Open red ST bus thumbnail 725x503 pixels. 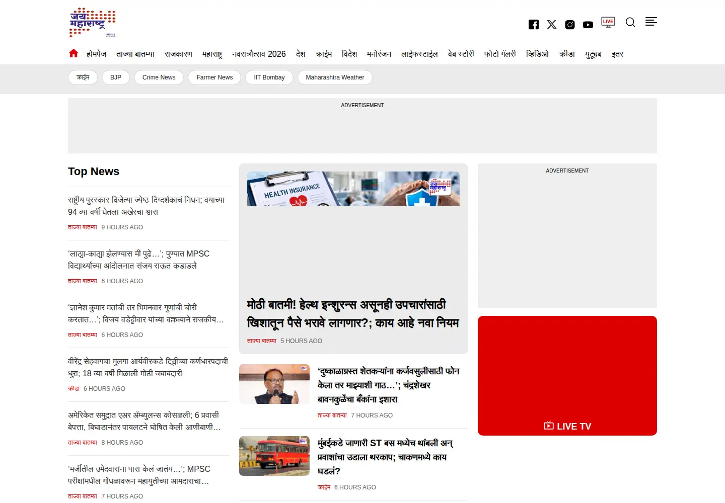coord(274,456)
